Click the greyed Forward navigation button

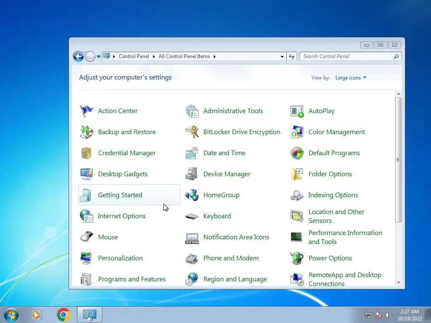click(90, 57)
